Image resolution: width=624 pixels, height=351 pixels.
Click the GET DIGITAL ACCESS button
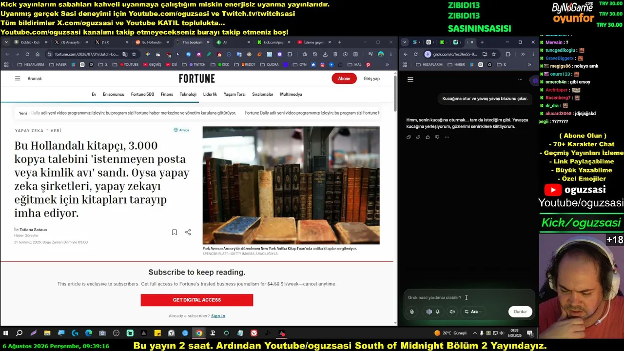click(197, 300)
